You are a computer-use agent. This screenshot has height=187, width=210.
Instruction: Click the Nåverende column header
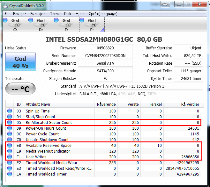(x=106, y=104)
